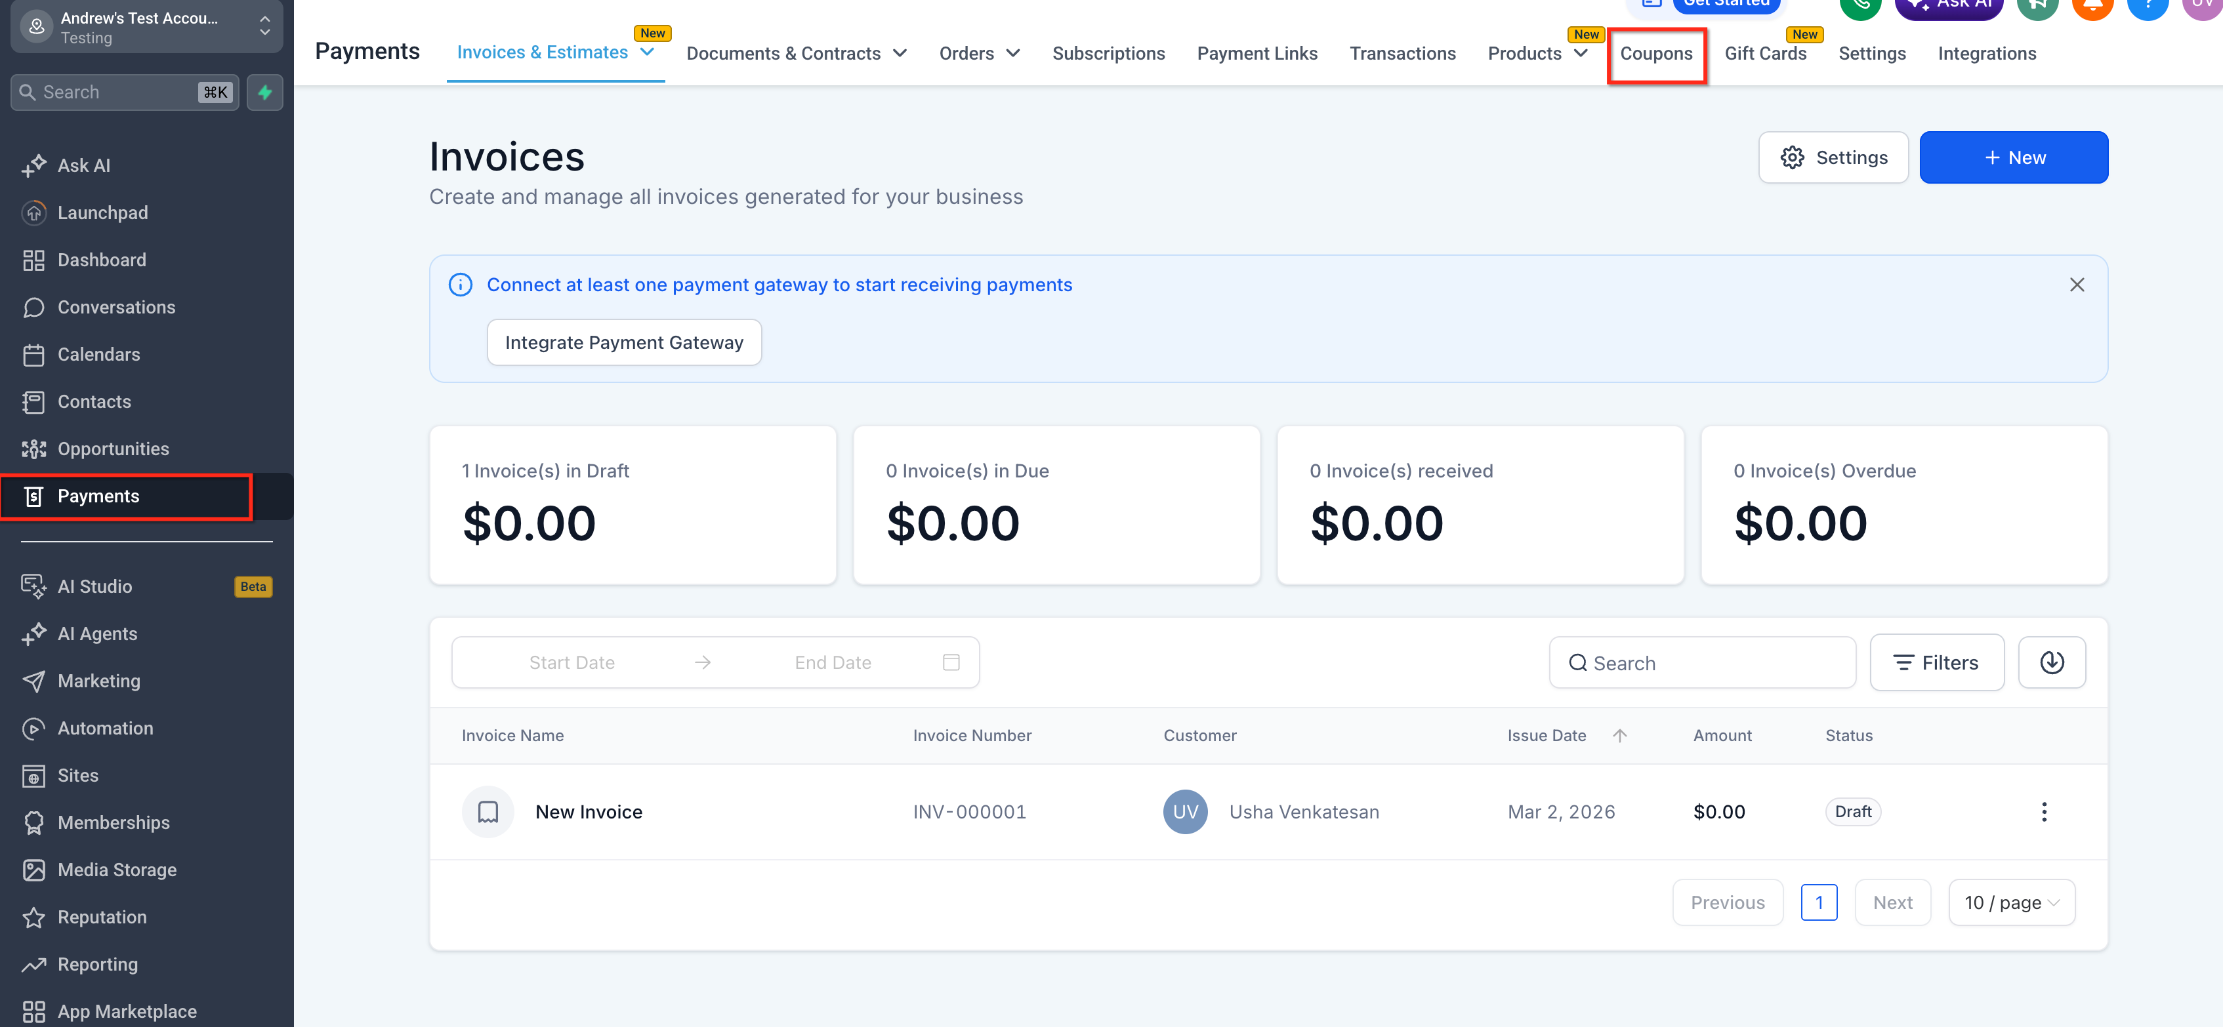The image size is (2223, 1027).
Task: Open AI Studio in sidebar
Action: click(x=95, y=586)
